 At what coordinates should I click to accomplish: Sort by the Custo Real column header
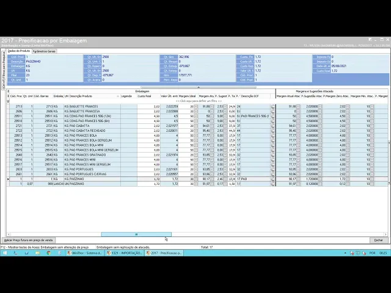click(x=148, y=96)
